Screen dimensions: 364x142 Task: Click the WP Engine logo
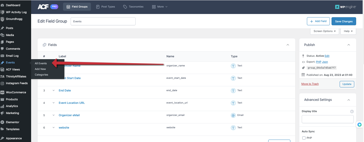point(346,7)
